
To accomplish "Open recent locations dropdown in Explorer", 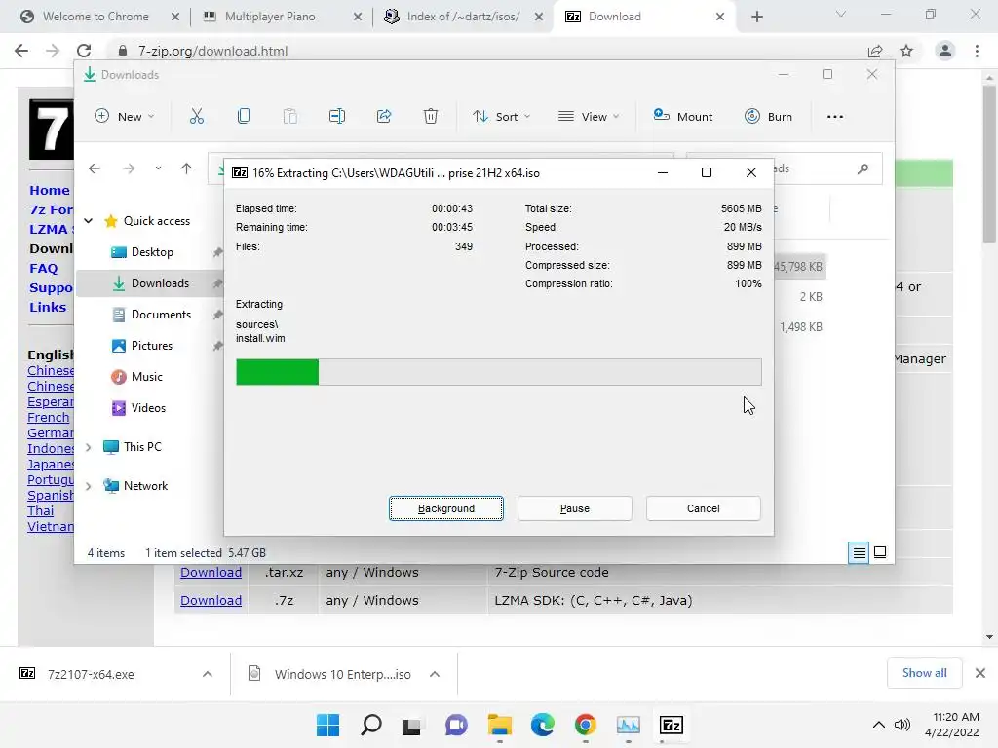I will click(x=158, y=168).
